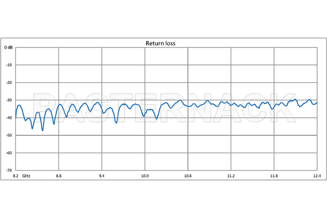Click the -30 y-axis label
The width and height of the screenshot is (327, 218).
(9, 100)
